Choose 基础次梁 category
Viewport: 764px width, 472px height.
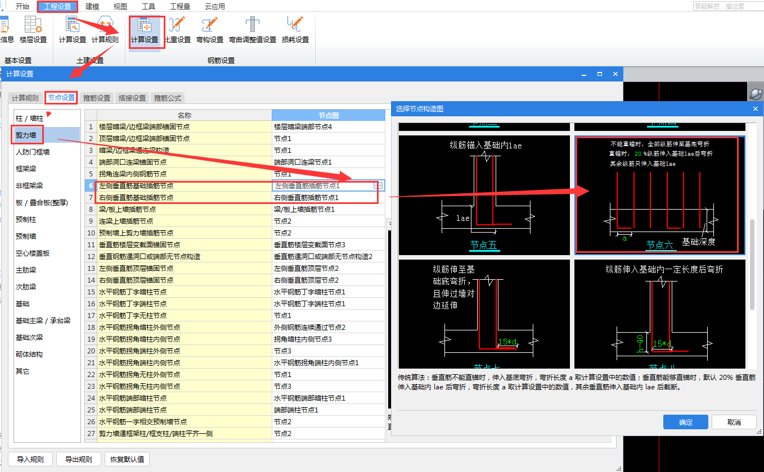[47, 338]
